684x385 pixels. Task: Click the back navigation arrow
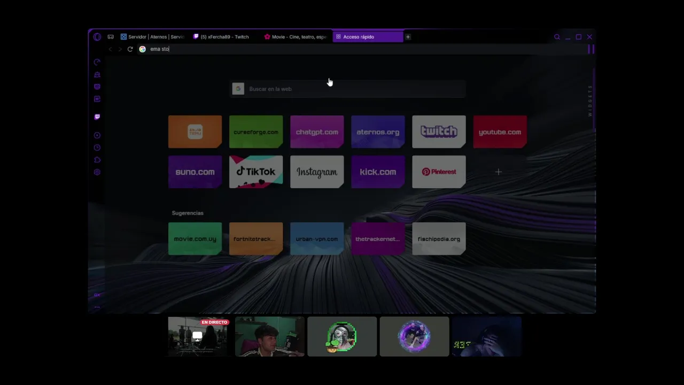[111, 49]
